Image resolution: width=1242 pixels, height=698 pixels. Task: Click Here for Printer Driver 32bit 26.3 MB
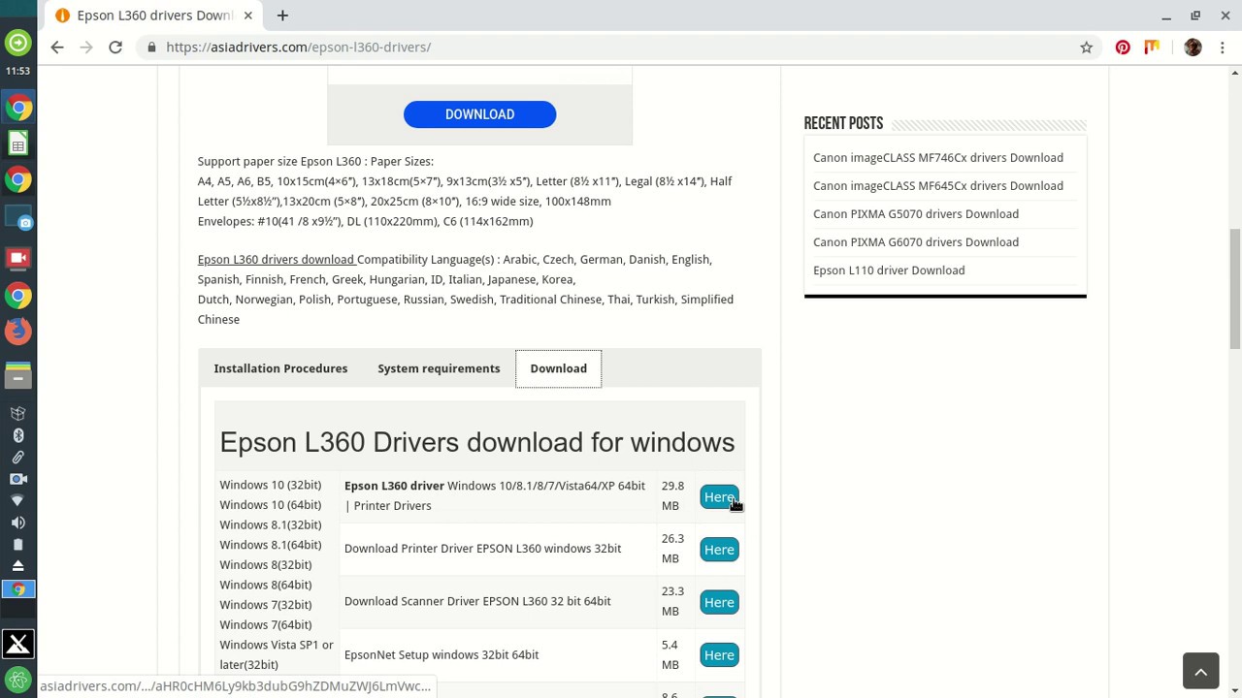[719, 550]
